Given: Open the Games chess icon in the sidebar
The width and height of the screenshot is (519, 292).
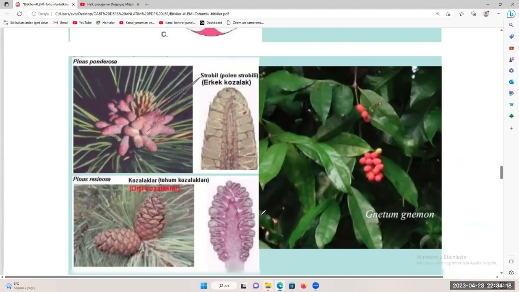Looking at the screenshot, I should coord(511,59).
